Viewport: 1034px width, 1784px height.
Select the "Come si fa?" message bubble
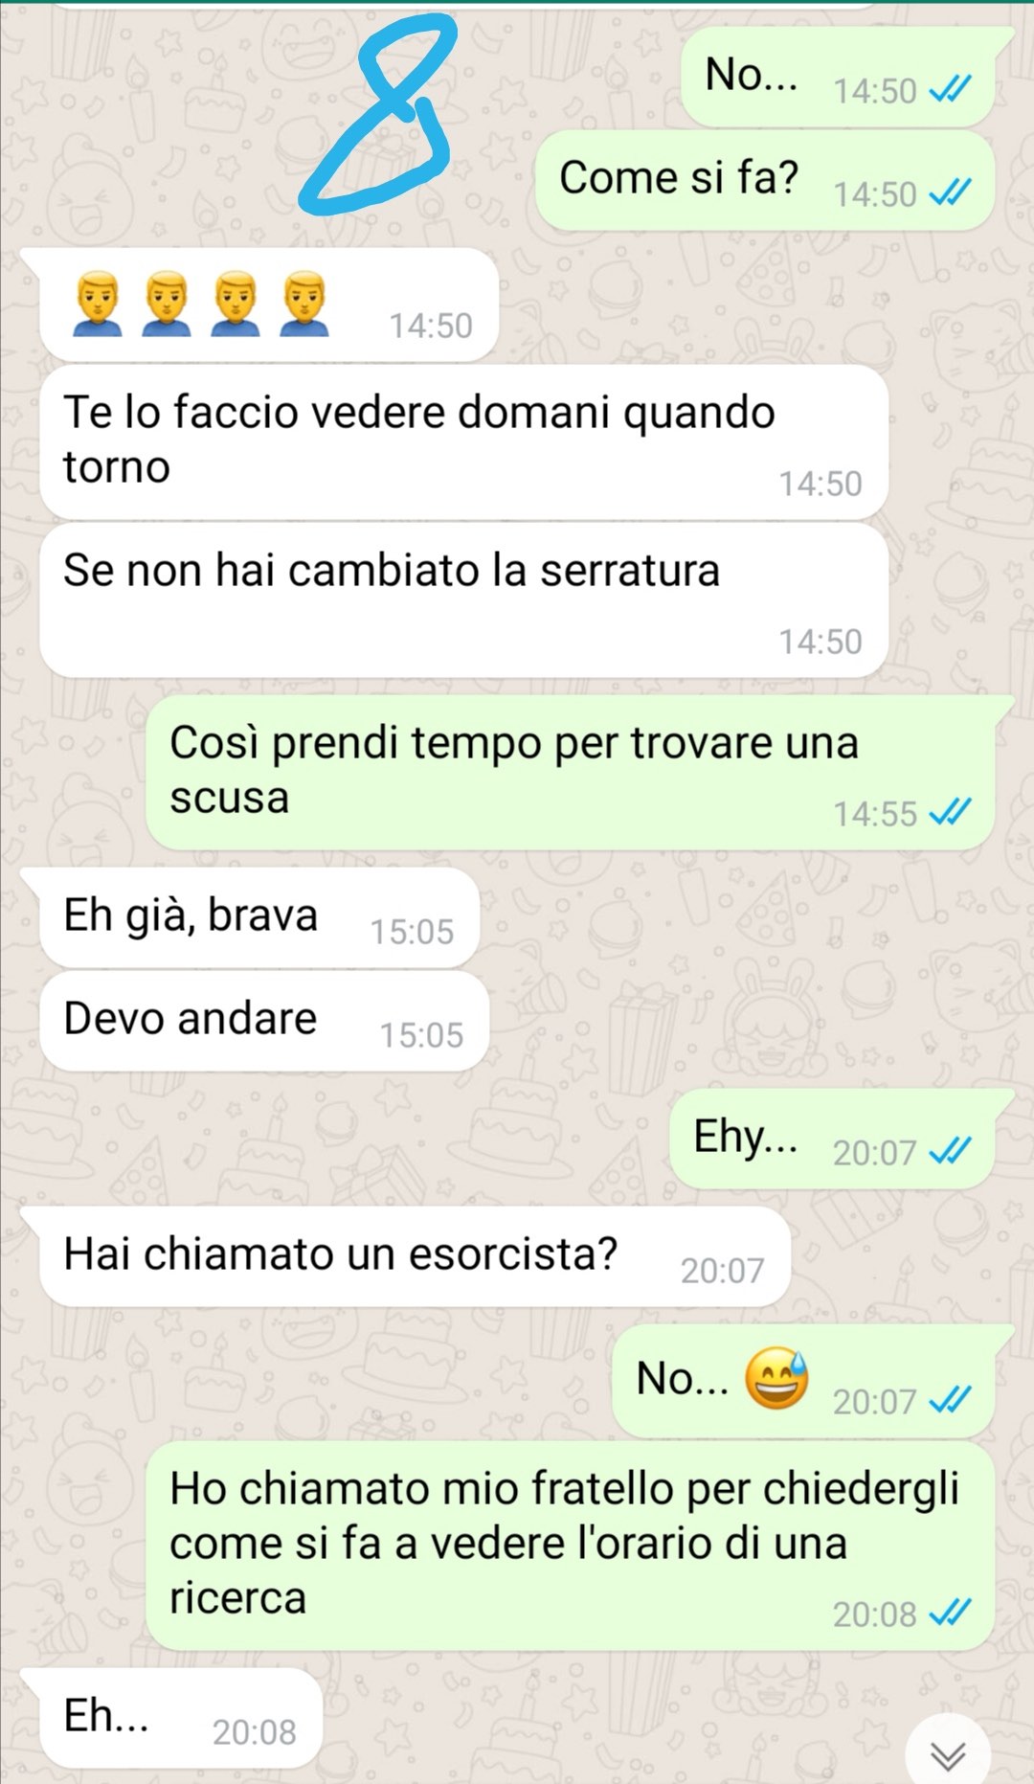765,180
